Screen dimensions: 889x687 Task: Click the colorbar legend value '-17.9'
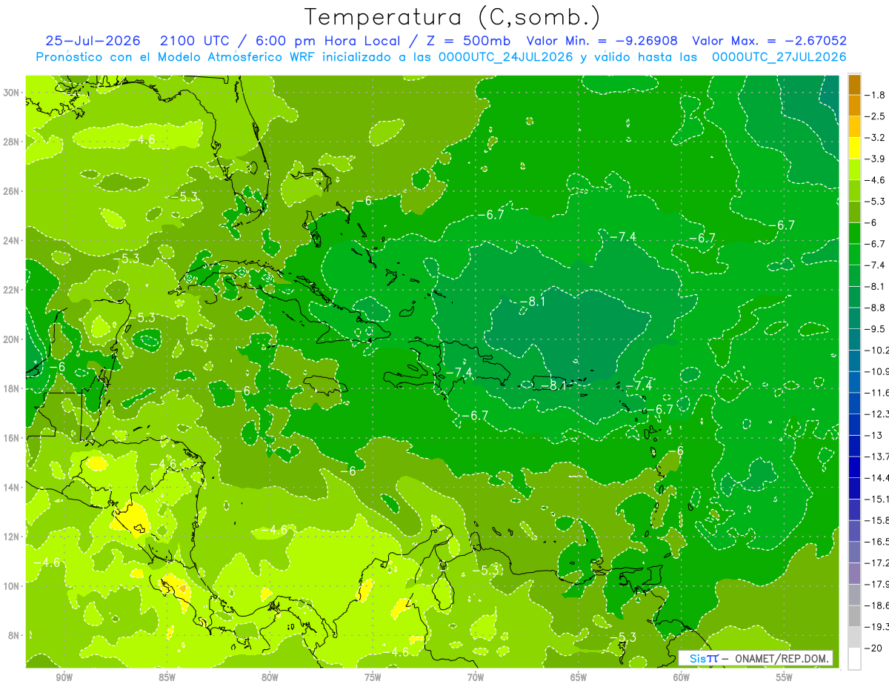tap(879, 584)
